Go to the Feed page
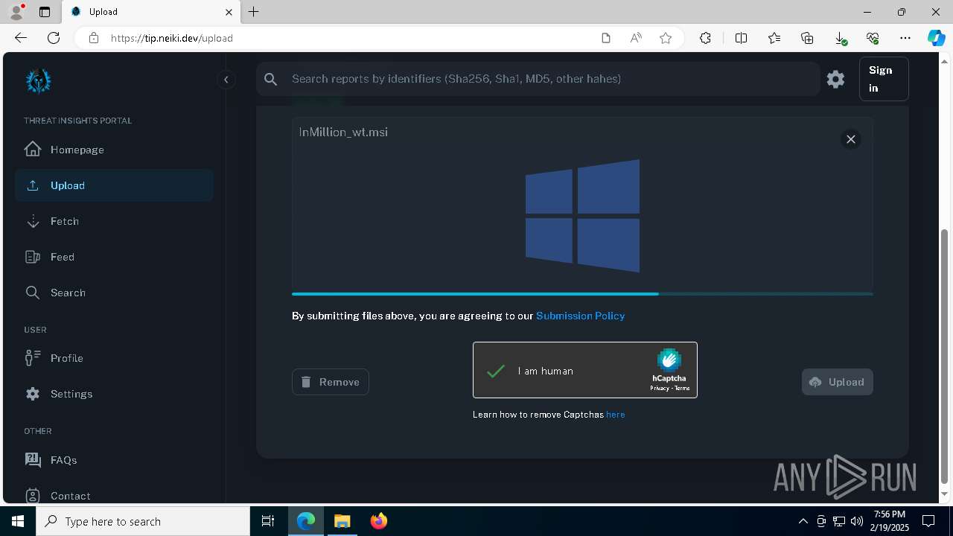This screenshot has height=536, width=953. (x=114, y=257)
